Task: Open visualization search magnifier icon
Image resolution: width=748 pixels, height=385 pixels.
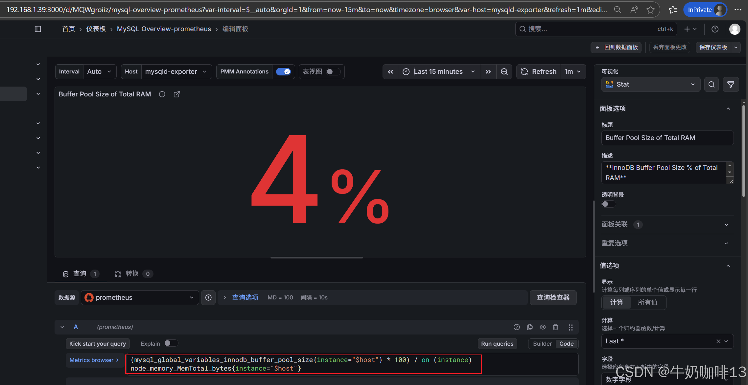Action: tap(712, 85)
